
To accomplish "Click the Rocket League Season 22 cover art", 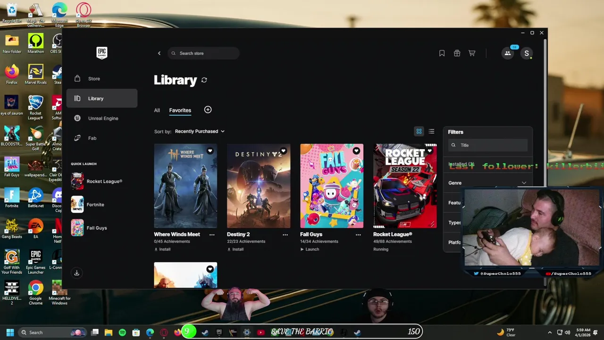I will pyautogui.click(x=405, y=186).
